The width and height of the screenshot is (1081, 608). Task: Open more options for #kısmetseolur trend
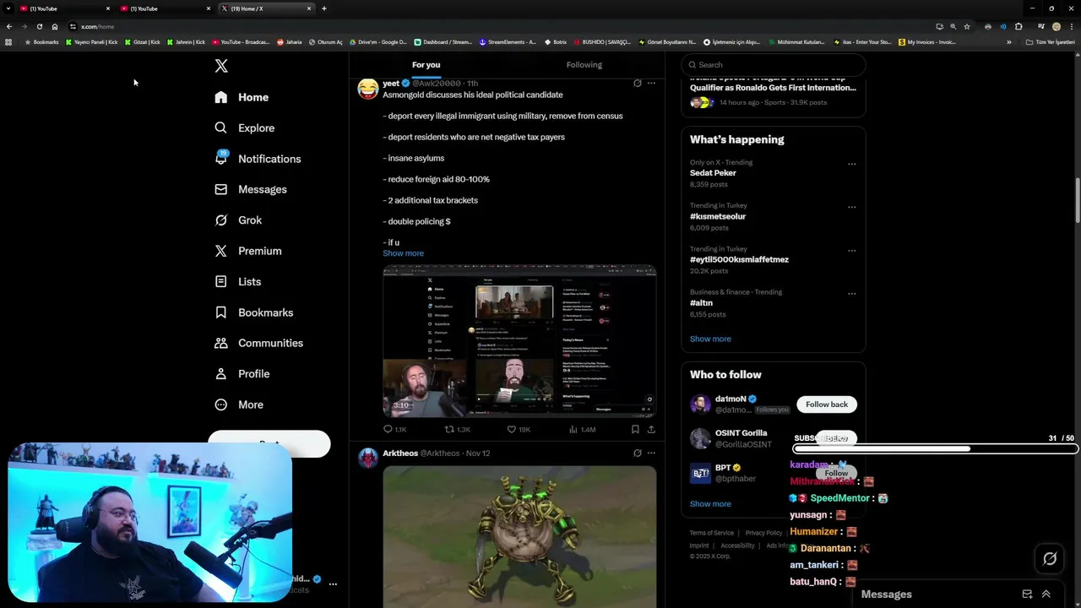click(851, 207)
